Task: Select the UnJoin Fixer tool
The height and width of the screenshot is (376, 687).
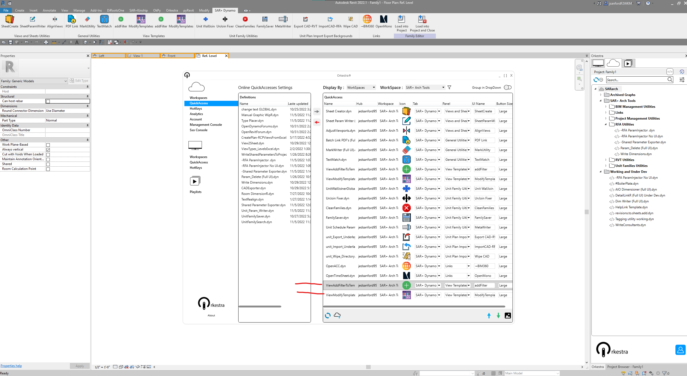Action: [x=225, y=19]
